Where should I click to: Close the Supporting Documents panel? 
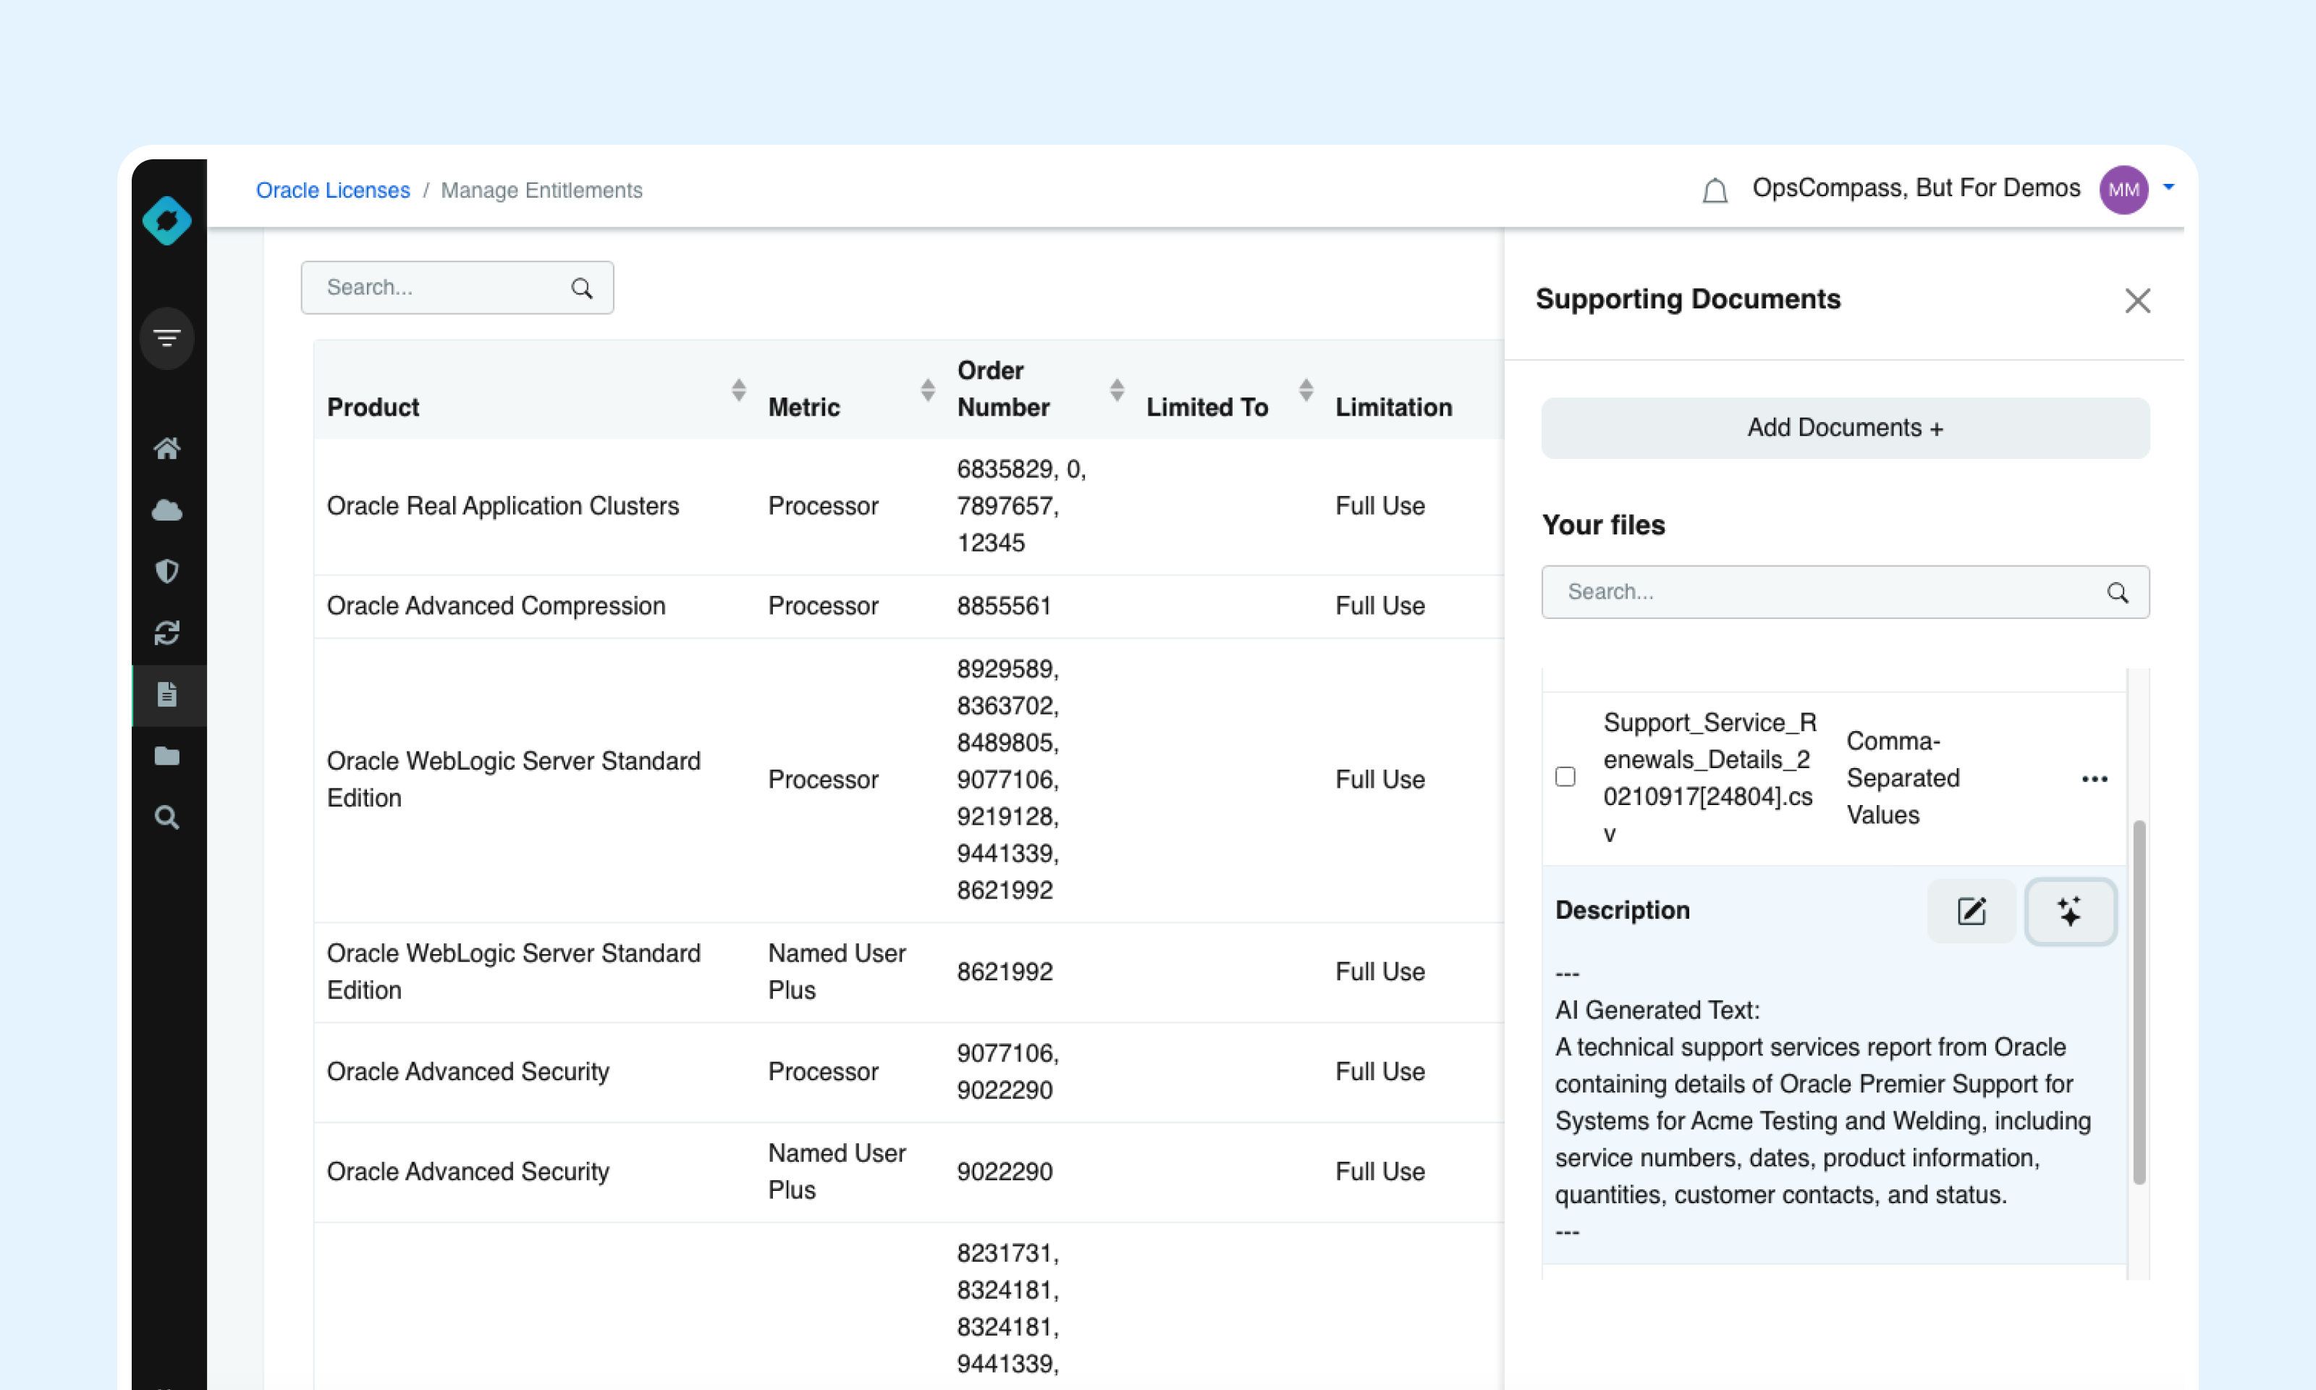(2137, 300)
